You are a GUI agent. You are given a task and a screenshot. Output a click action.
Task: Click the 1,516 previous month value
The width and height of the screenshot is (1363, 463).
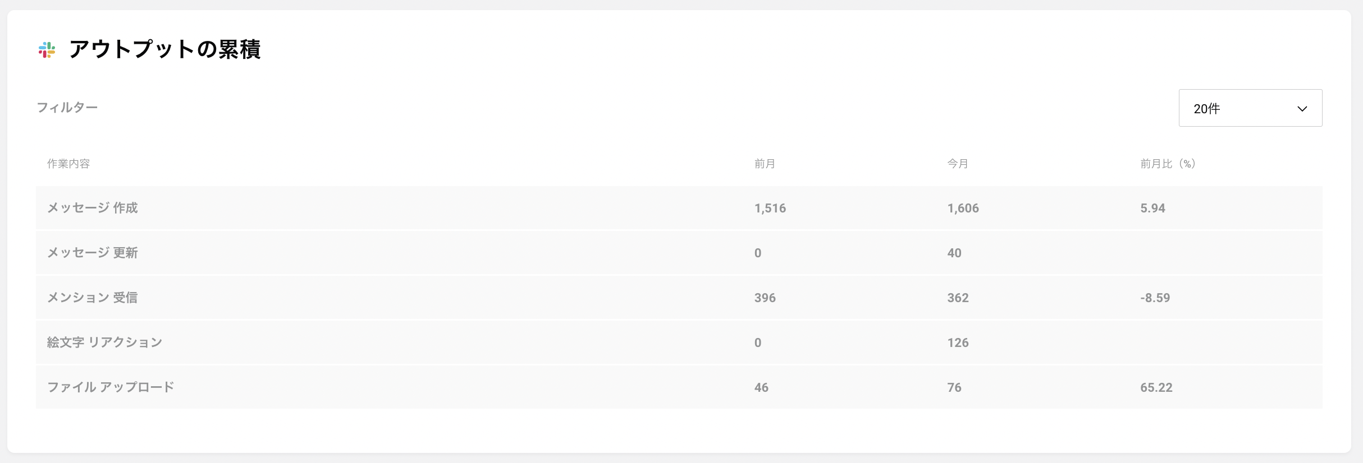pos(770,209)
